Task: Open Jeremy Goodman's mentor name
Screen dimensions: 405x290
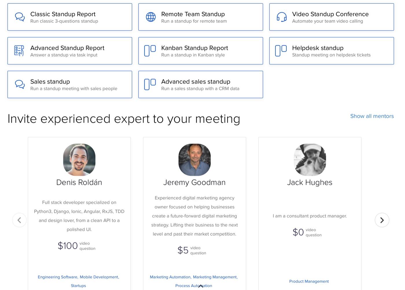Action: point(194,182)
